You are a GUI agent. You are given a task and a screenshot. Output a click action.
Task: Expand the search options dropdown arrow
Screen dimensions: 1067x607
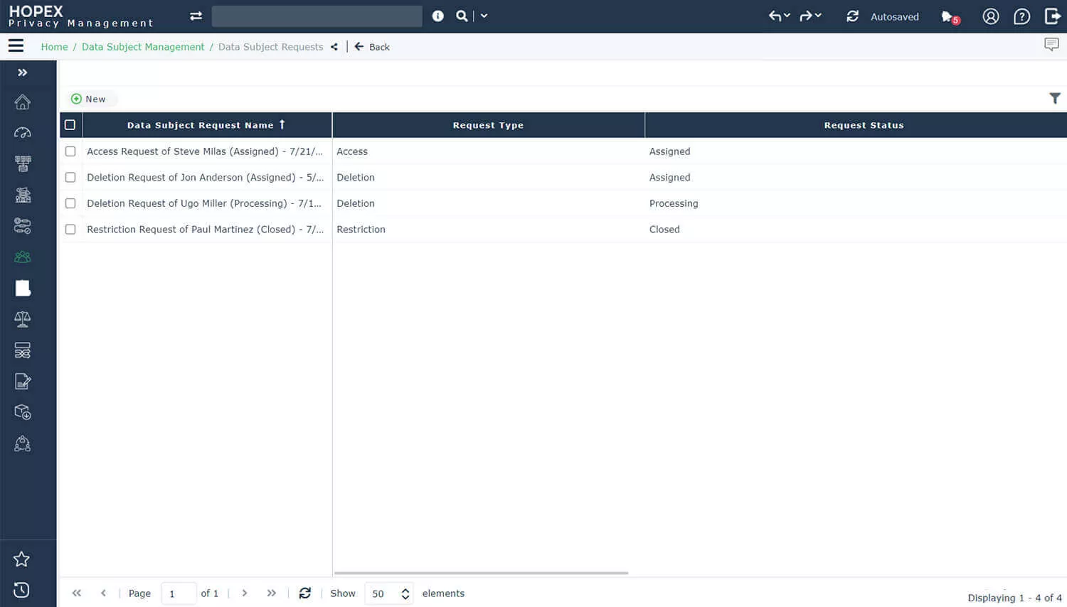[484, 16]
